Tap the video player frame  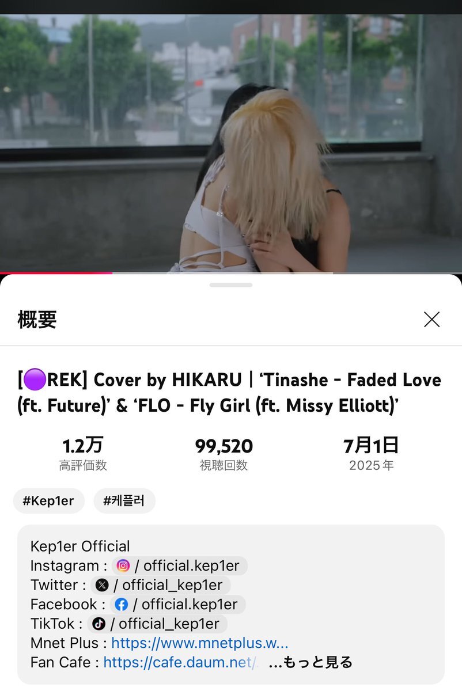(231, 143)
